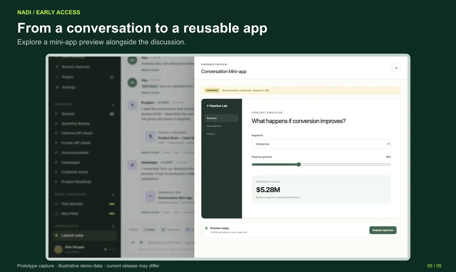Create a group chat with the Group Chats plus icon

tap(113, 226)
